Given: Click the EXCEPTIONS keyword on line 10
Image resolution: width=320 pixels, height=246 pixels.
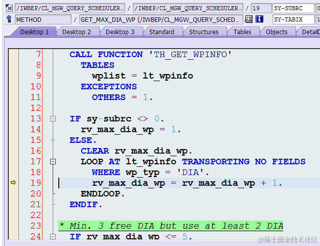Looking at the screenshot, I should (108, 87).
